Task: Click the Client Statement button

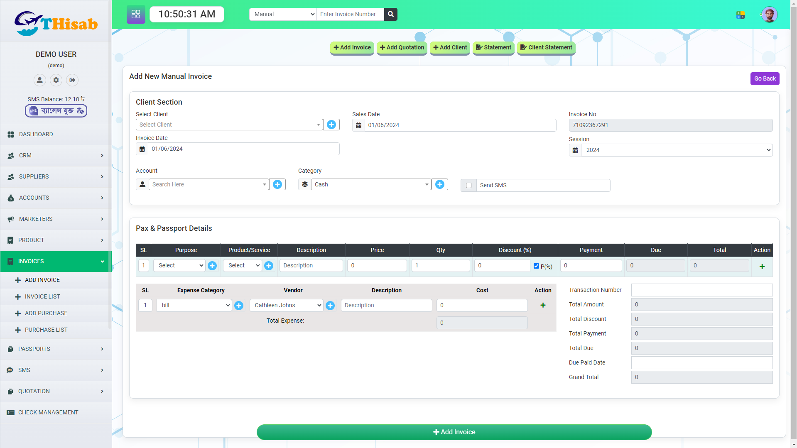Action: click(x=546, y=47)
